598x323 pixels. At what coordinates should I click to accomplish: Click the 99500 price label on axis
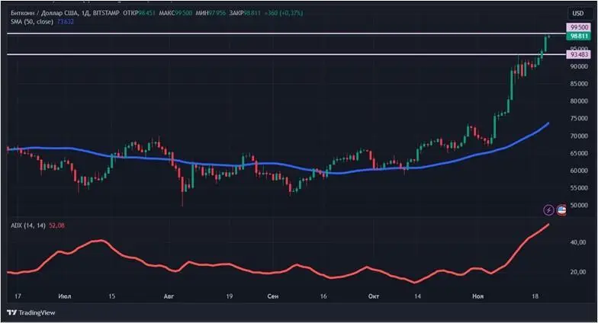coord(578,27)
